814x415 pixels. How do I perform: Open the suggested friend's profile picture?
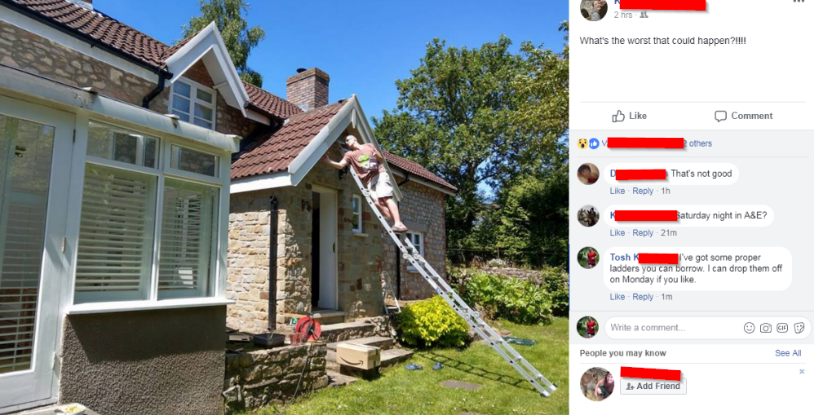coord(596,384)
